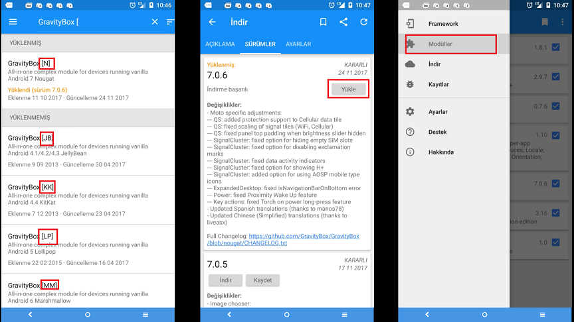The width and height of the screenshot is (574, 322).
Task: Open Ayarlar from the drawer menu
Action: click(x=454, y=112)
